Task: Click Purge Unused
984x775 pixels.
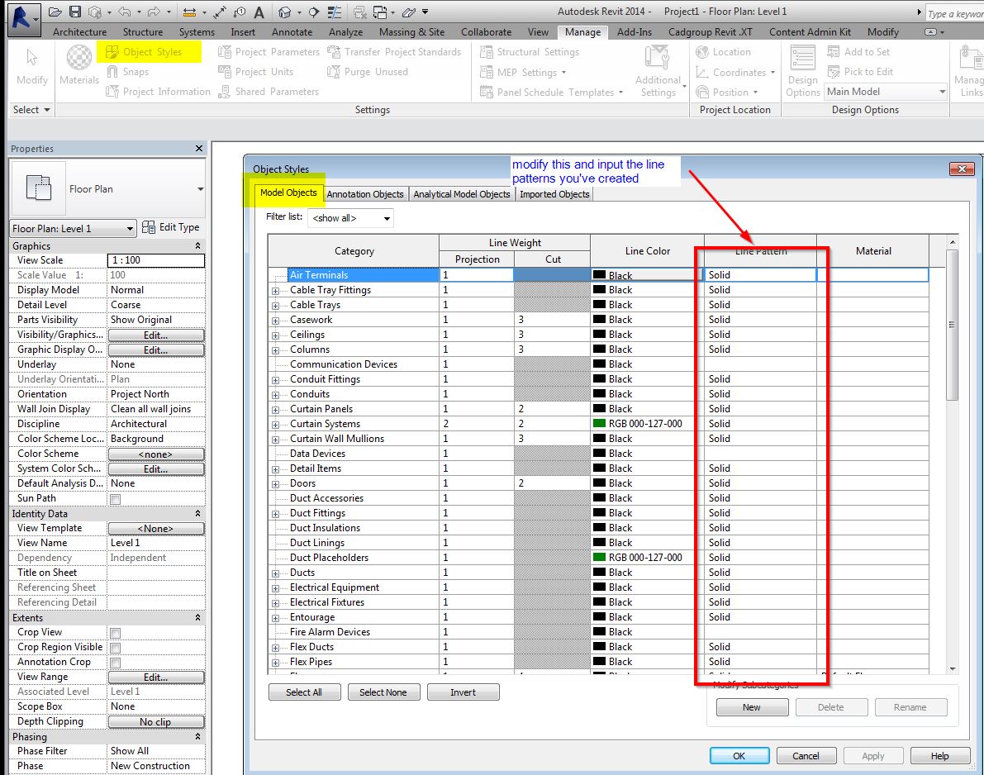Action: (367, 72)
